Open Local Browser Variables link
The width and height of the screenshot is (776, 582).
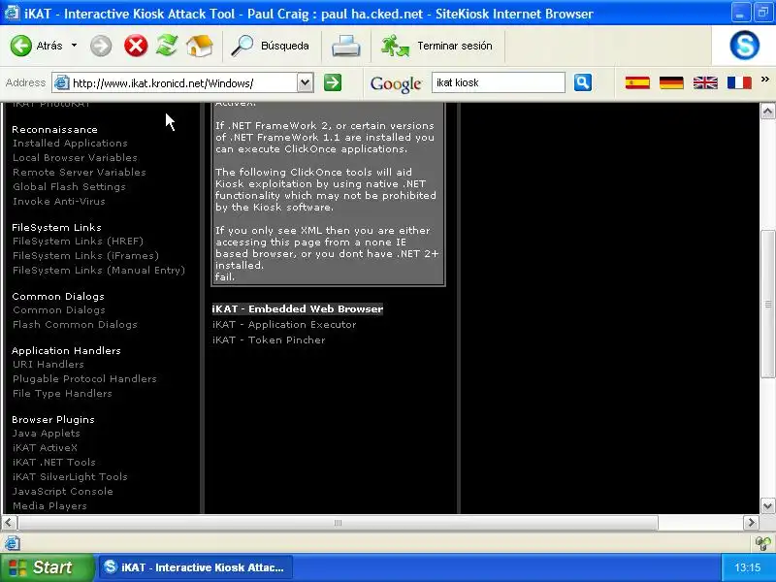tap(76, 157)
